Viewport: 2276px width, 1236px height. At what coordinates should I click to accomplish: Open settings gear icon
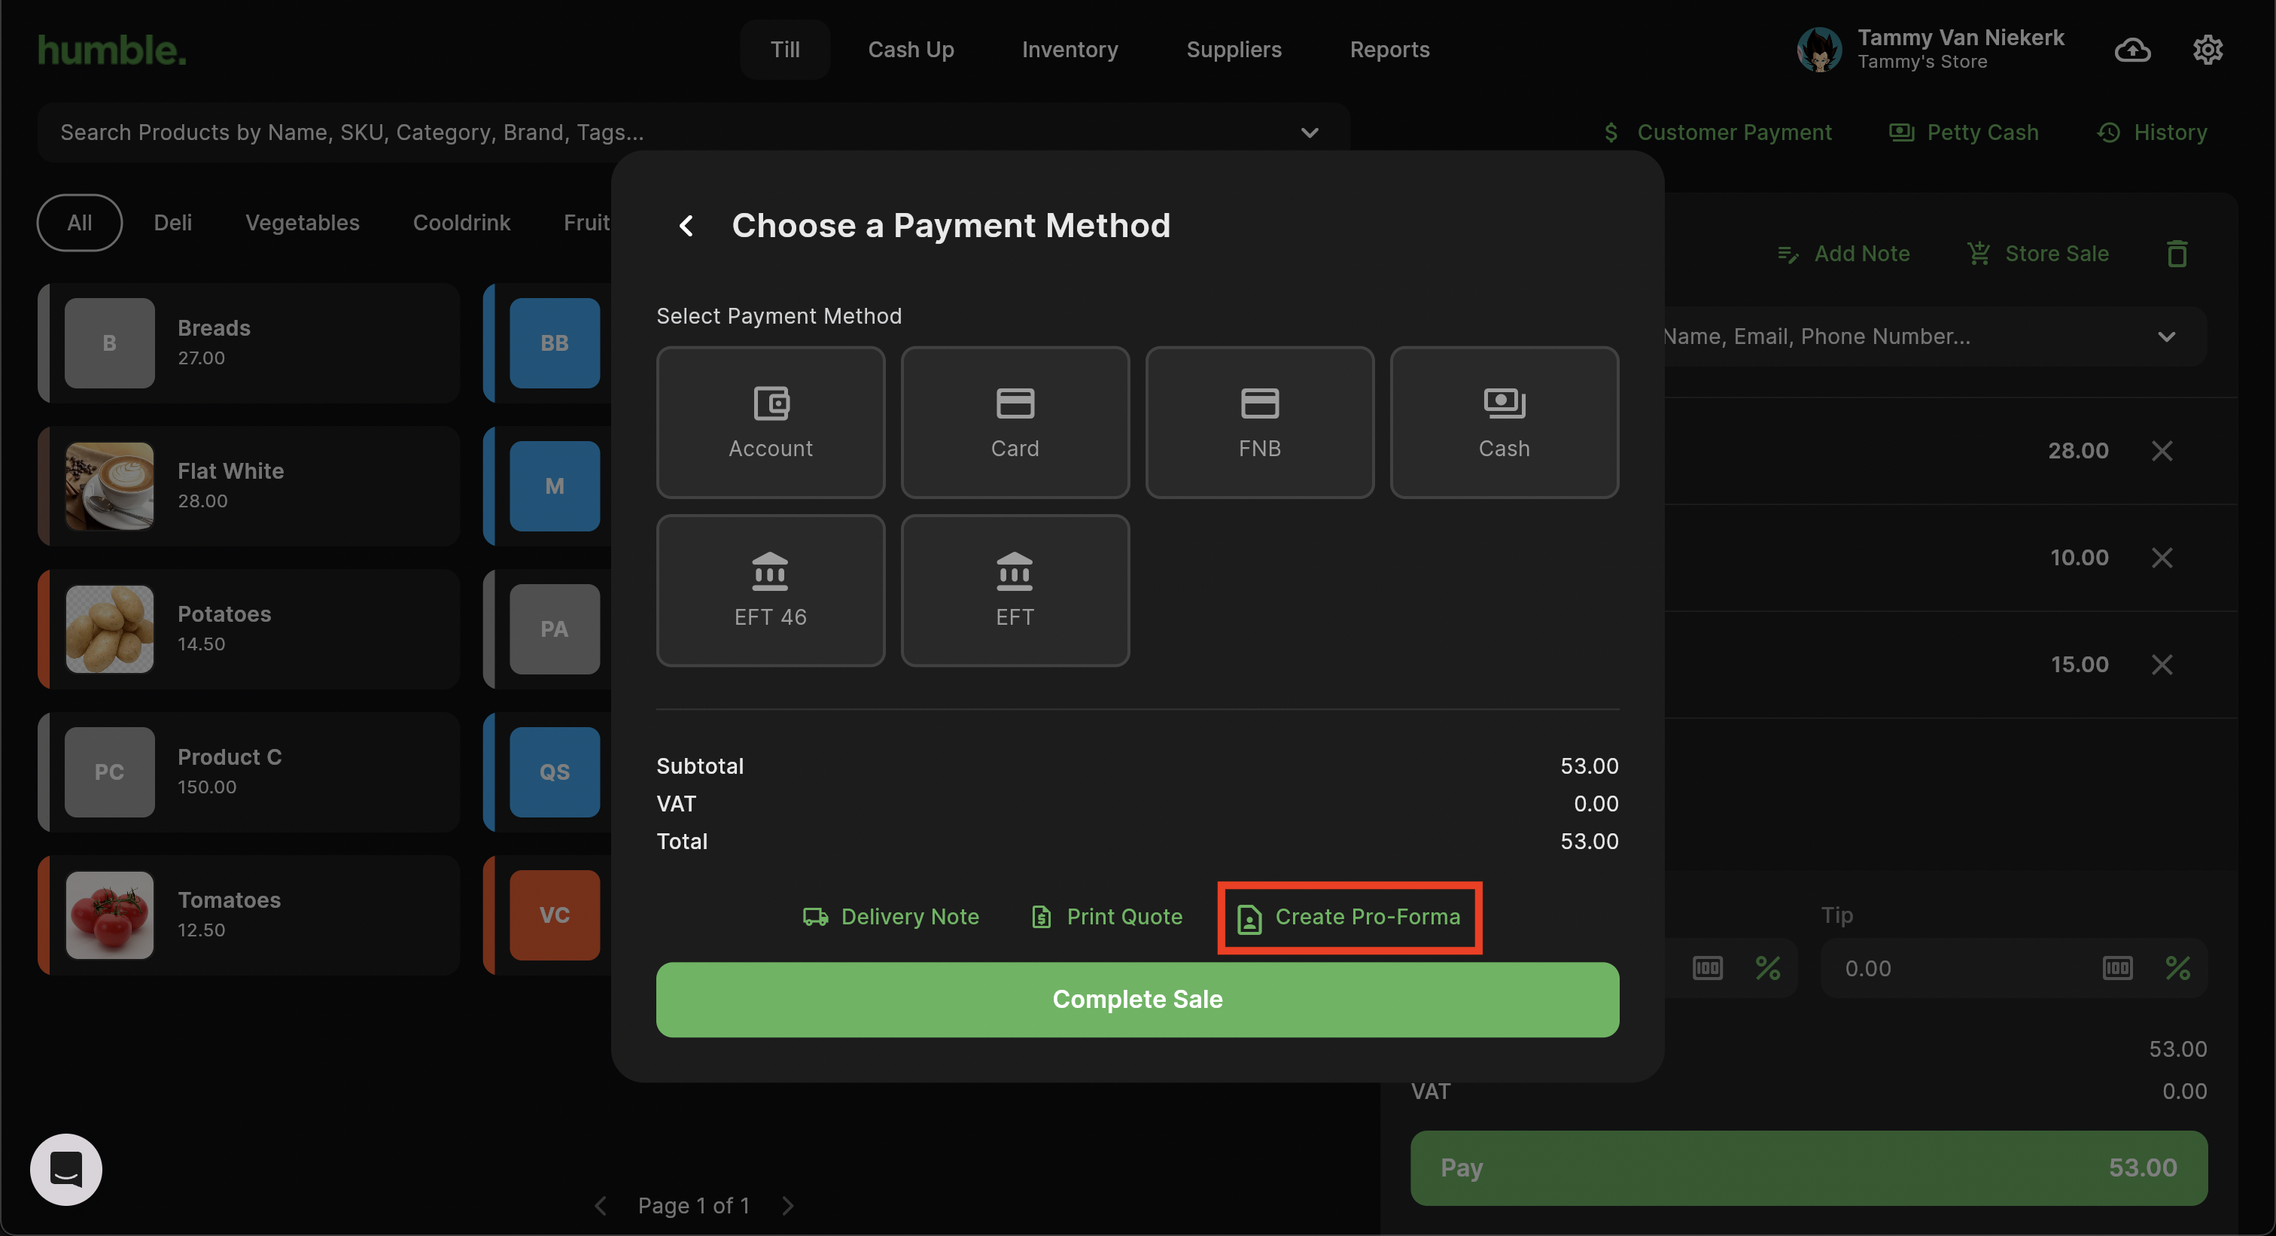tap(2207, 50)
